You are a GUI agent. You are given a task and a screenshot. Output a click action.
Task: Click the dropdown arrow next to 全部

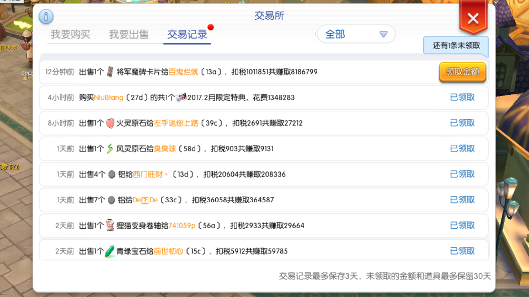pos(383,34)
